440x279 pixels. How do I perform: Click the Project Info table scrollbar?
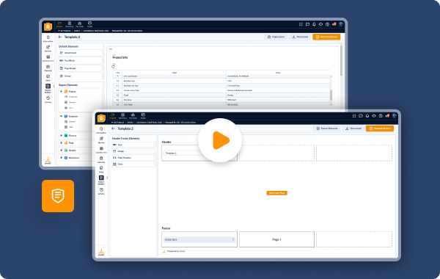tap(331, 95)
